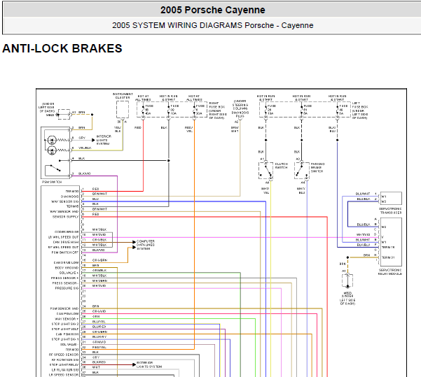Click the 'CAN DRIVE HIGH' pin label
421x377 pixels.
(x=66, y=242)
